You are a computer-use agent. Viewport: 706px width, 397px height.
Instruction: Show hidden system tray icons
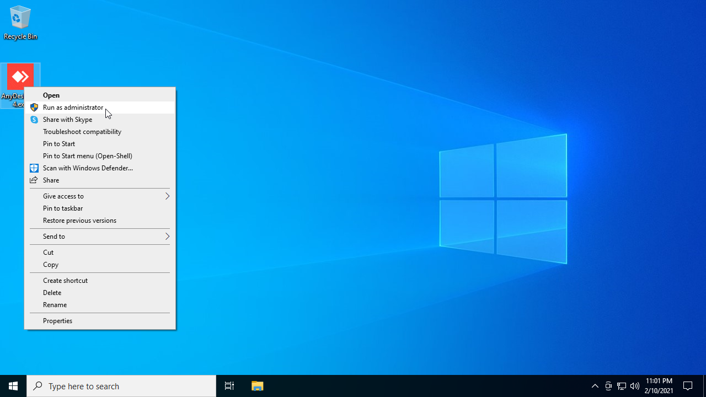click(595, 386)
